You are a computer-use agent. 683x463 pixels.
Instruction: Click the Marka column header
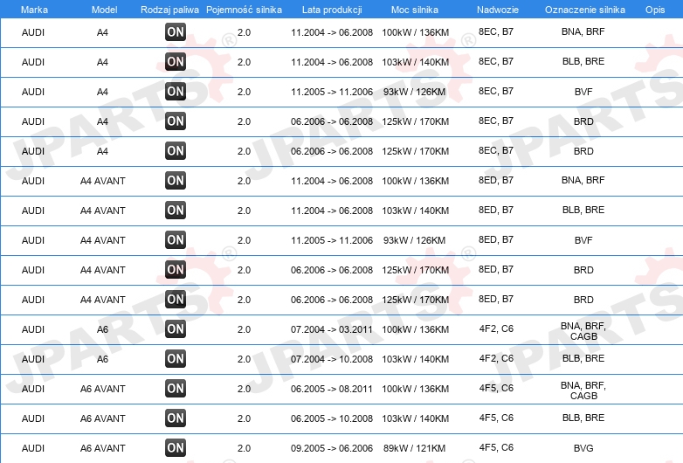tap(34, 10)
